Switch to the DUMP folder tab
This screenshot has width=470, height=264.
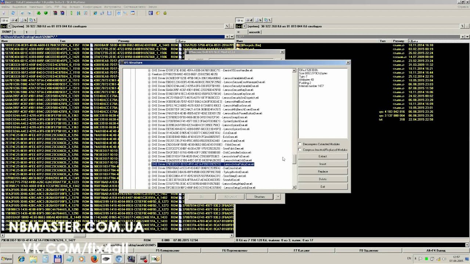(x=7, y=32)
